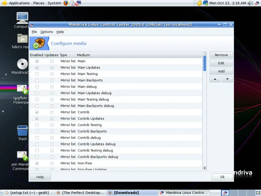Click the media list vertical scrollbar thumb

click(205, 63)
